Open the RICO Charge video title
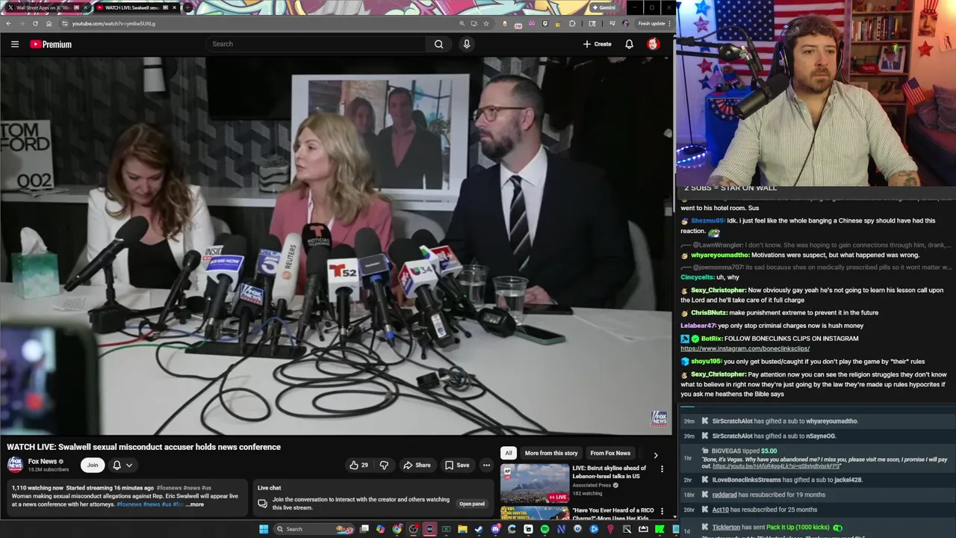 point(613,514)
